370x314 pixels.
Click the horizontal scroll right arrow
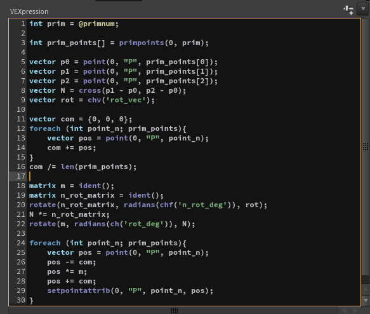[355, 310]
